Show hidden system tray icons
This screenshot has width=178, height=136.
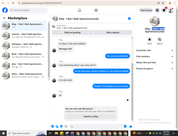point(147,133)
